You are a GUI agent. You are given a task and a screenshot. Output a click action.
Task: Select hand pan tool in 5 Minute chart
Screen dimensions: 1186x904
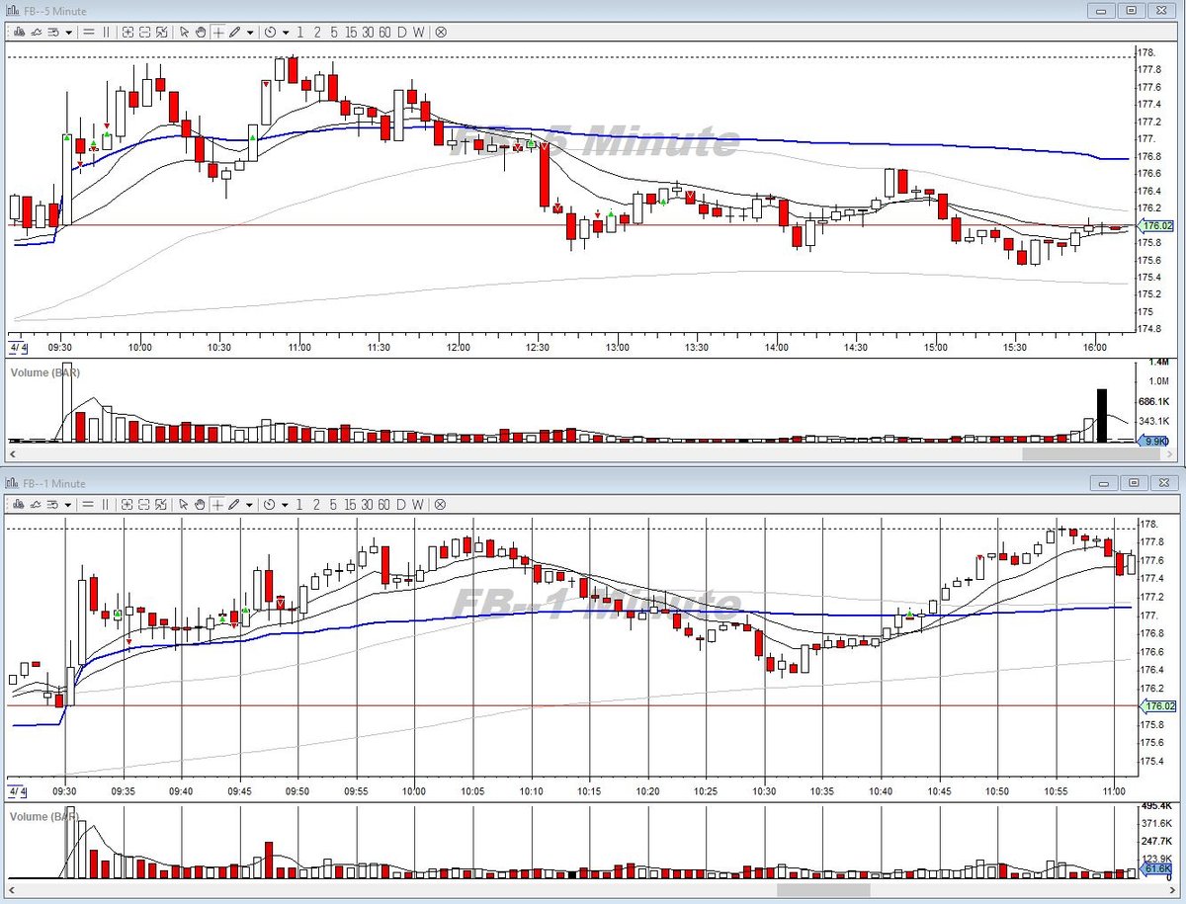click(x=201, y=32)
